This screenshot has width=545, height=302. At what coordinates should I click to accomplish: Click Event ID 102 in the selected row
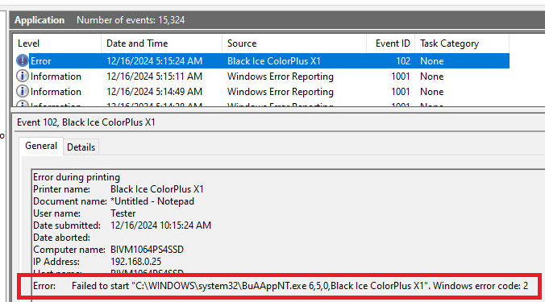coord(403,61)
